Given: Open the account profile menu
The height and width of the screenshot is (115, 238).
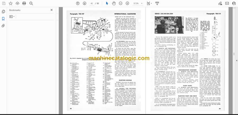Looking at the screenshot, I should (x=234, y=3).
